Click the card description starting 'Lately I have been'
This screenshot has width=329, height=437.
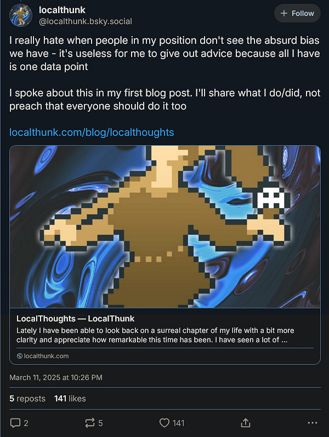[x=155, y=335]
